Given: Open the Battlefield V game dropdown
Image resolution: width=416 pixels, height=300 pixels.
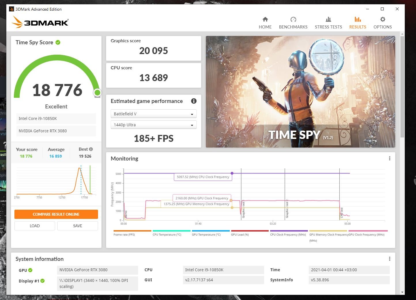Looking at the screenshot, I should (153, 114).
